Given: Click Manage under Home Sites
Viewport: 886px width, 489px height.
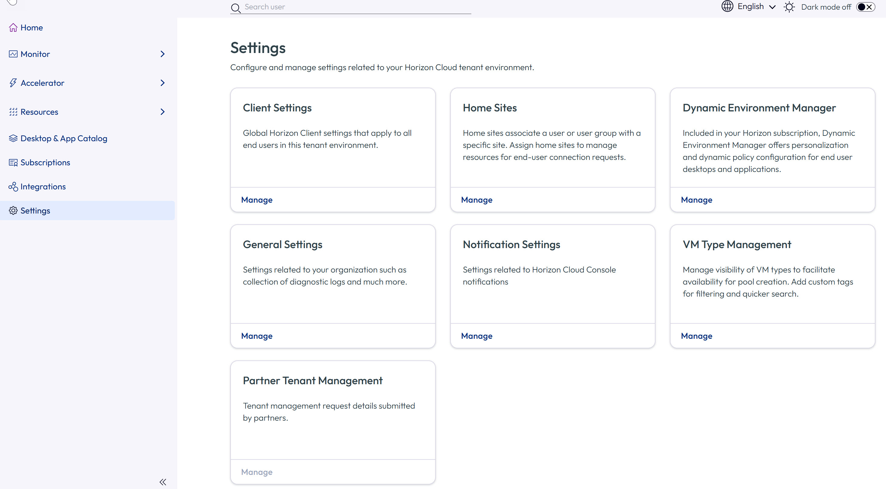Looking at the screenshot, I should [x=476, y=200].
